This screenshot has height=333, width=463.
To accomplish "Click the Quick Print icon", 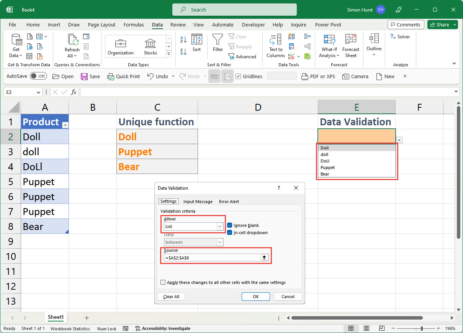I will tap(123, 76).
